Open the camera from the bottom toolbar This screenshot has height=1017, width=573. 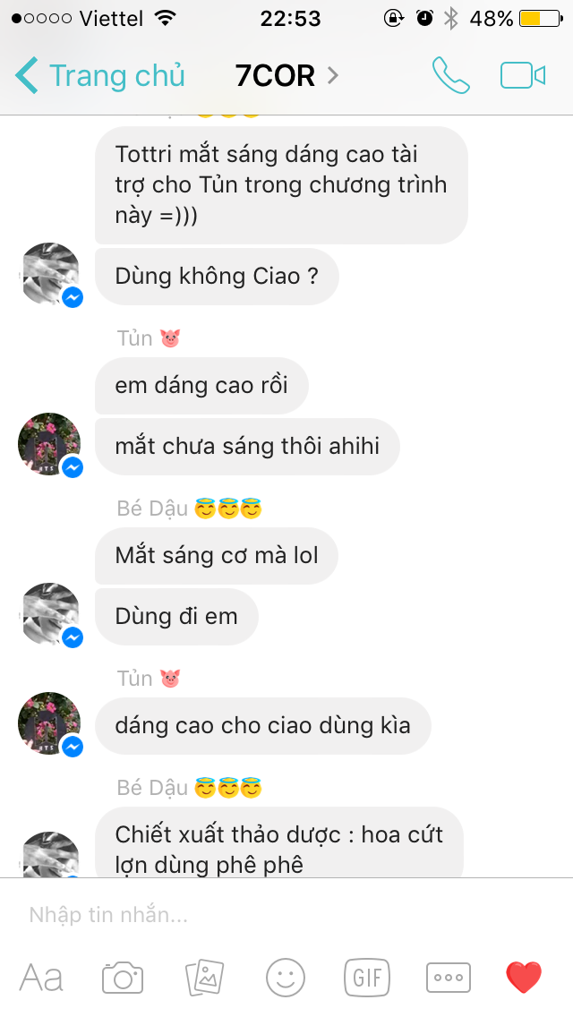click(x=123, y=978)
